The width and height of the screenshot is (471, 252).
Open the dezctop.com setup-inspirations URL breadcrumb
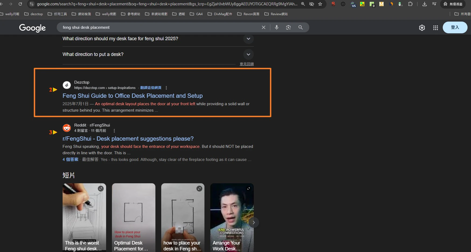(x=105, y=88)
